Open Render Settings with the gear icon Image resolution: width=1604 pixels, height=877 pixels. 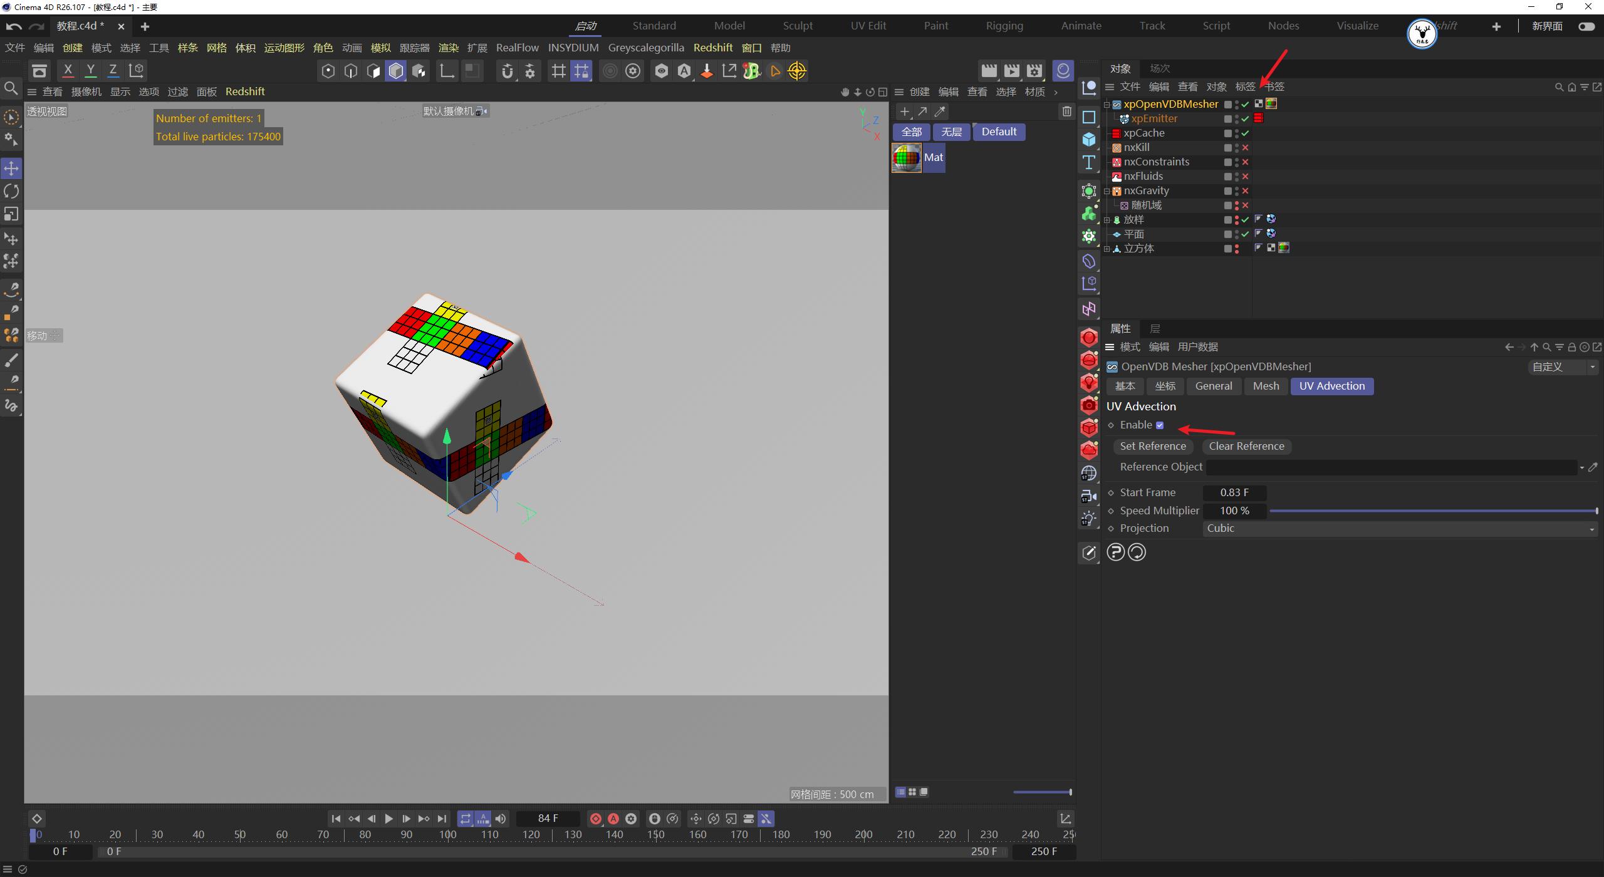(x=633, y=71)
